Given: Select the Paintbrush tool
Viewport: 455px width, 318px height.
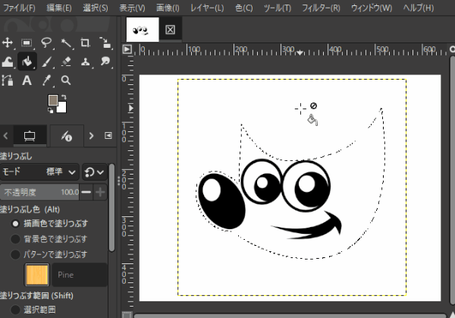Looking at the screenshot, I should point(47,61).
